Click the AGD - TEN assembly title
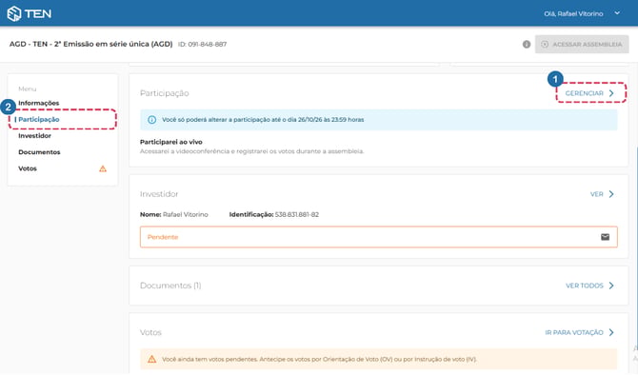The width and height of the screenshot is (638, 375). click(x=91, y=44)
